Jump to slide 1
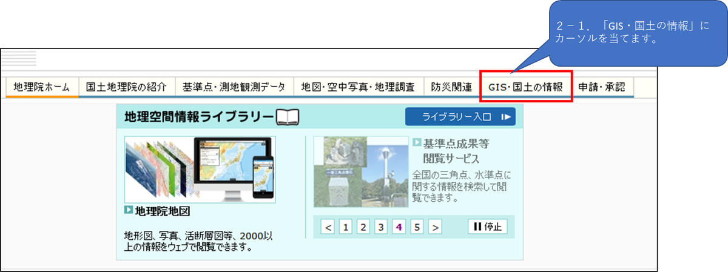 point(346,227)
